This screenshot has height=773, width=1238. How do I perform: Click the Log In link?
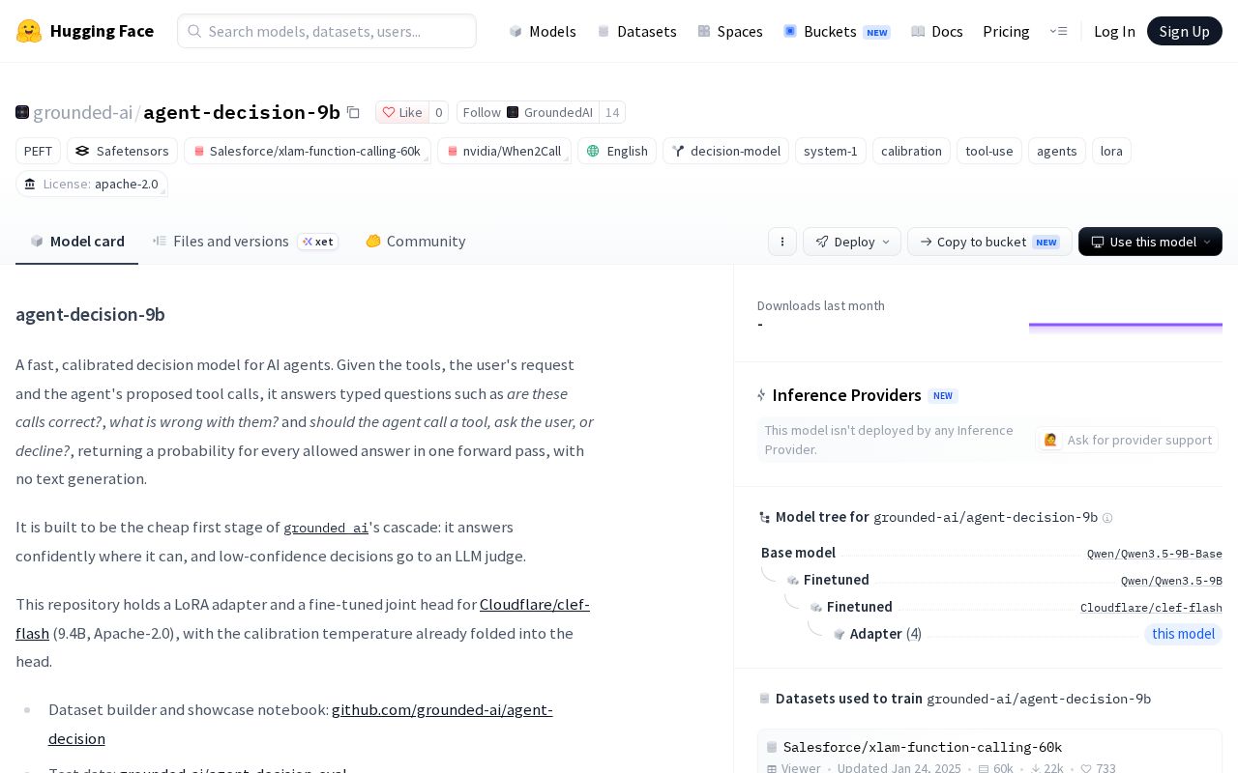pos(1114,31)
